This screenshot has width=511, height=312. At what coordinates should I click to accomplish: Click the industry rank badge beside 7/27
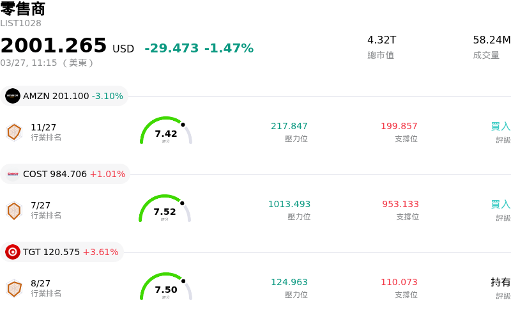click(14, 210)
